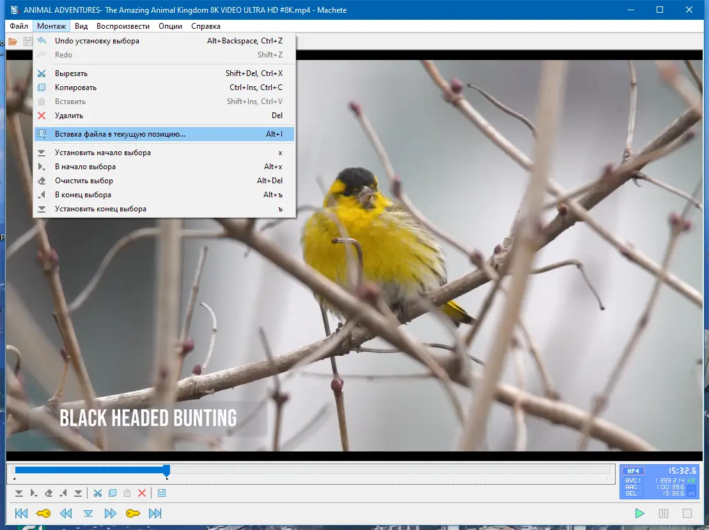Jump to next keyframe with right key icon
This screenshot has width=709, height=530.
133,513
